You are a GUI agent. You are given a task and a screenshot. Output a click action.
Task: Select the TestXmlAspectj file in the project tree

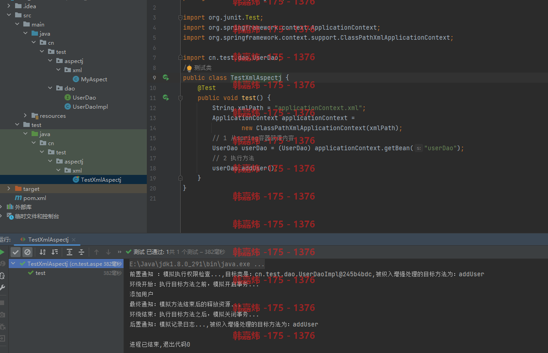(x=101, y=179)
